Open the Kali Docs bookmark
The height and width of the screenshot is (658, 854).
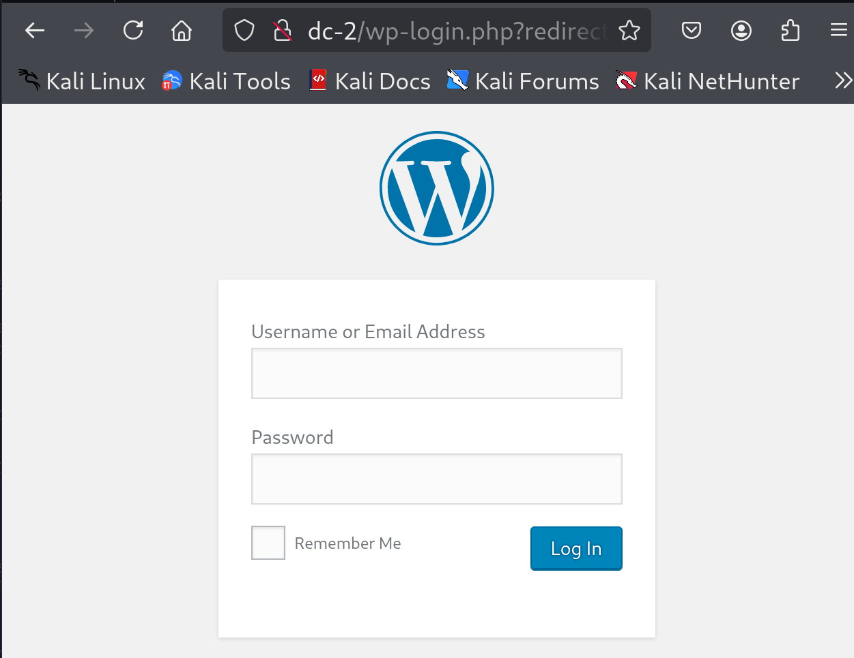pyautogui.click(x=370, y=81)
